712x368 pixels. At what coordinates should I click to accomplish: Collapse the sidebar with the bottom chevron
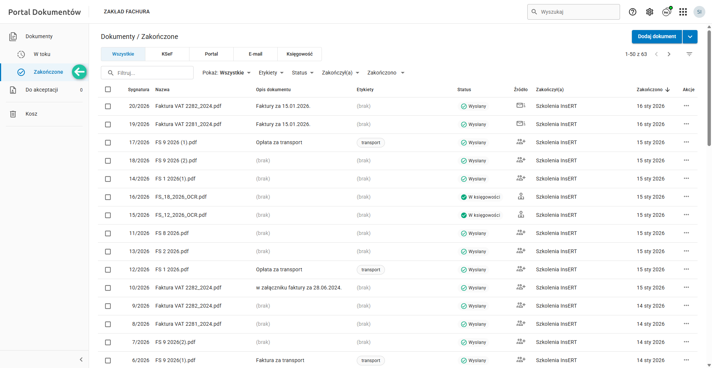click(81, 359)
